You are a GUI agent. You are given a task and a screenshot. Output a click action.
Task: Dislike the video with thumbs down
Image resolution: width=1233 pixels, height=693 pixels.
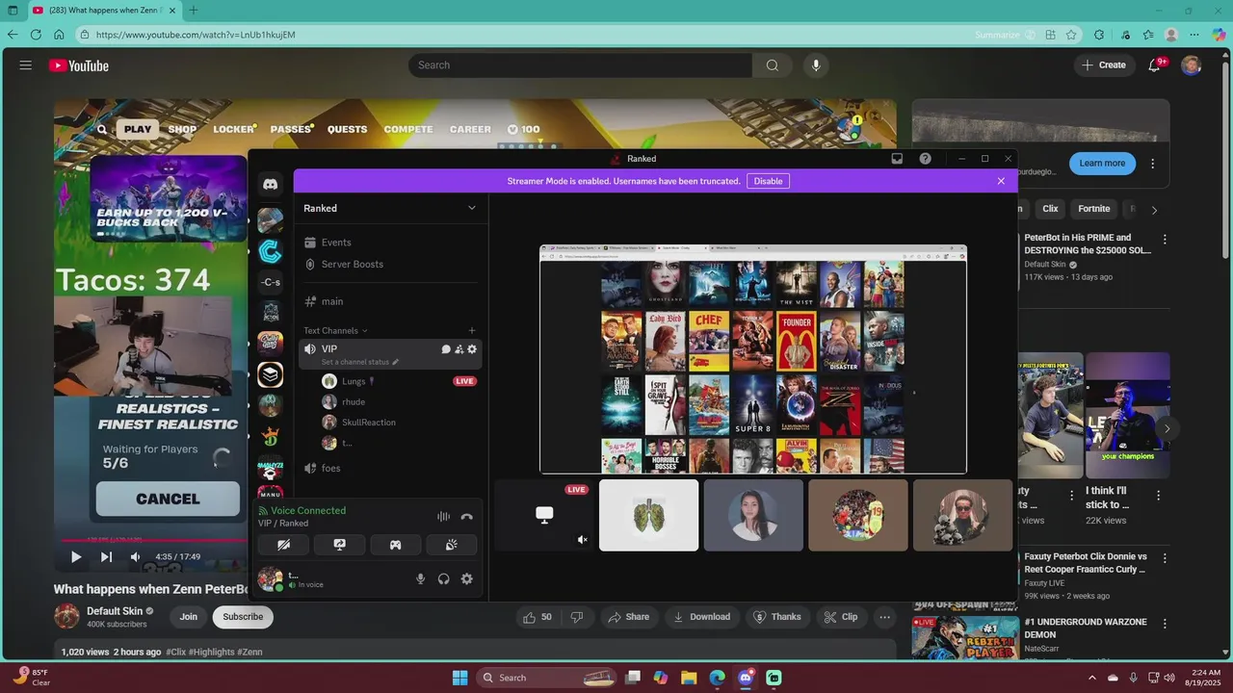pos(577,617)
